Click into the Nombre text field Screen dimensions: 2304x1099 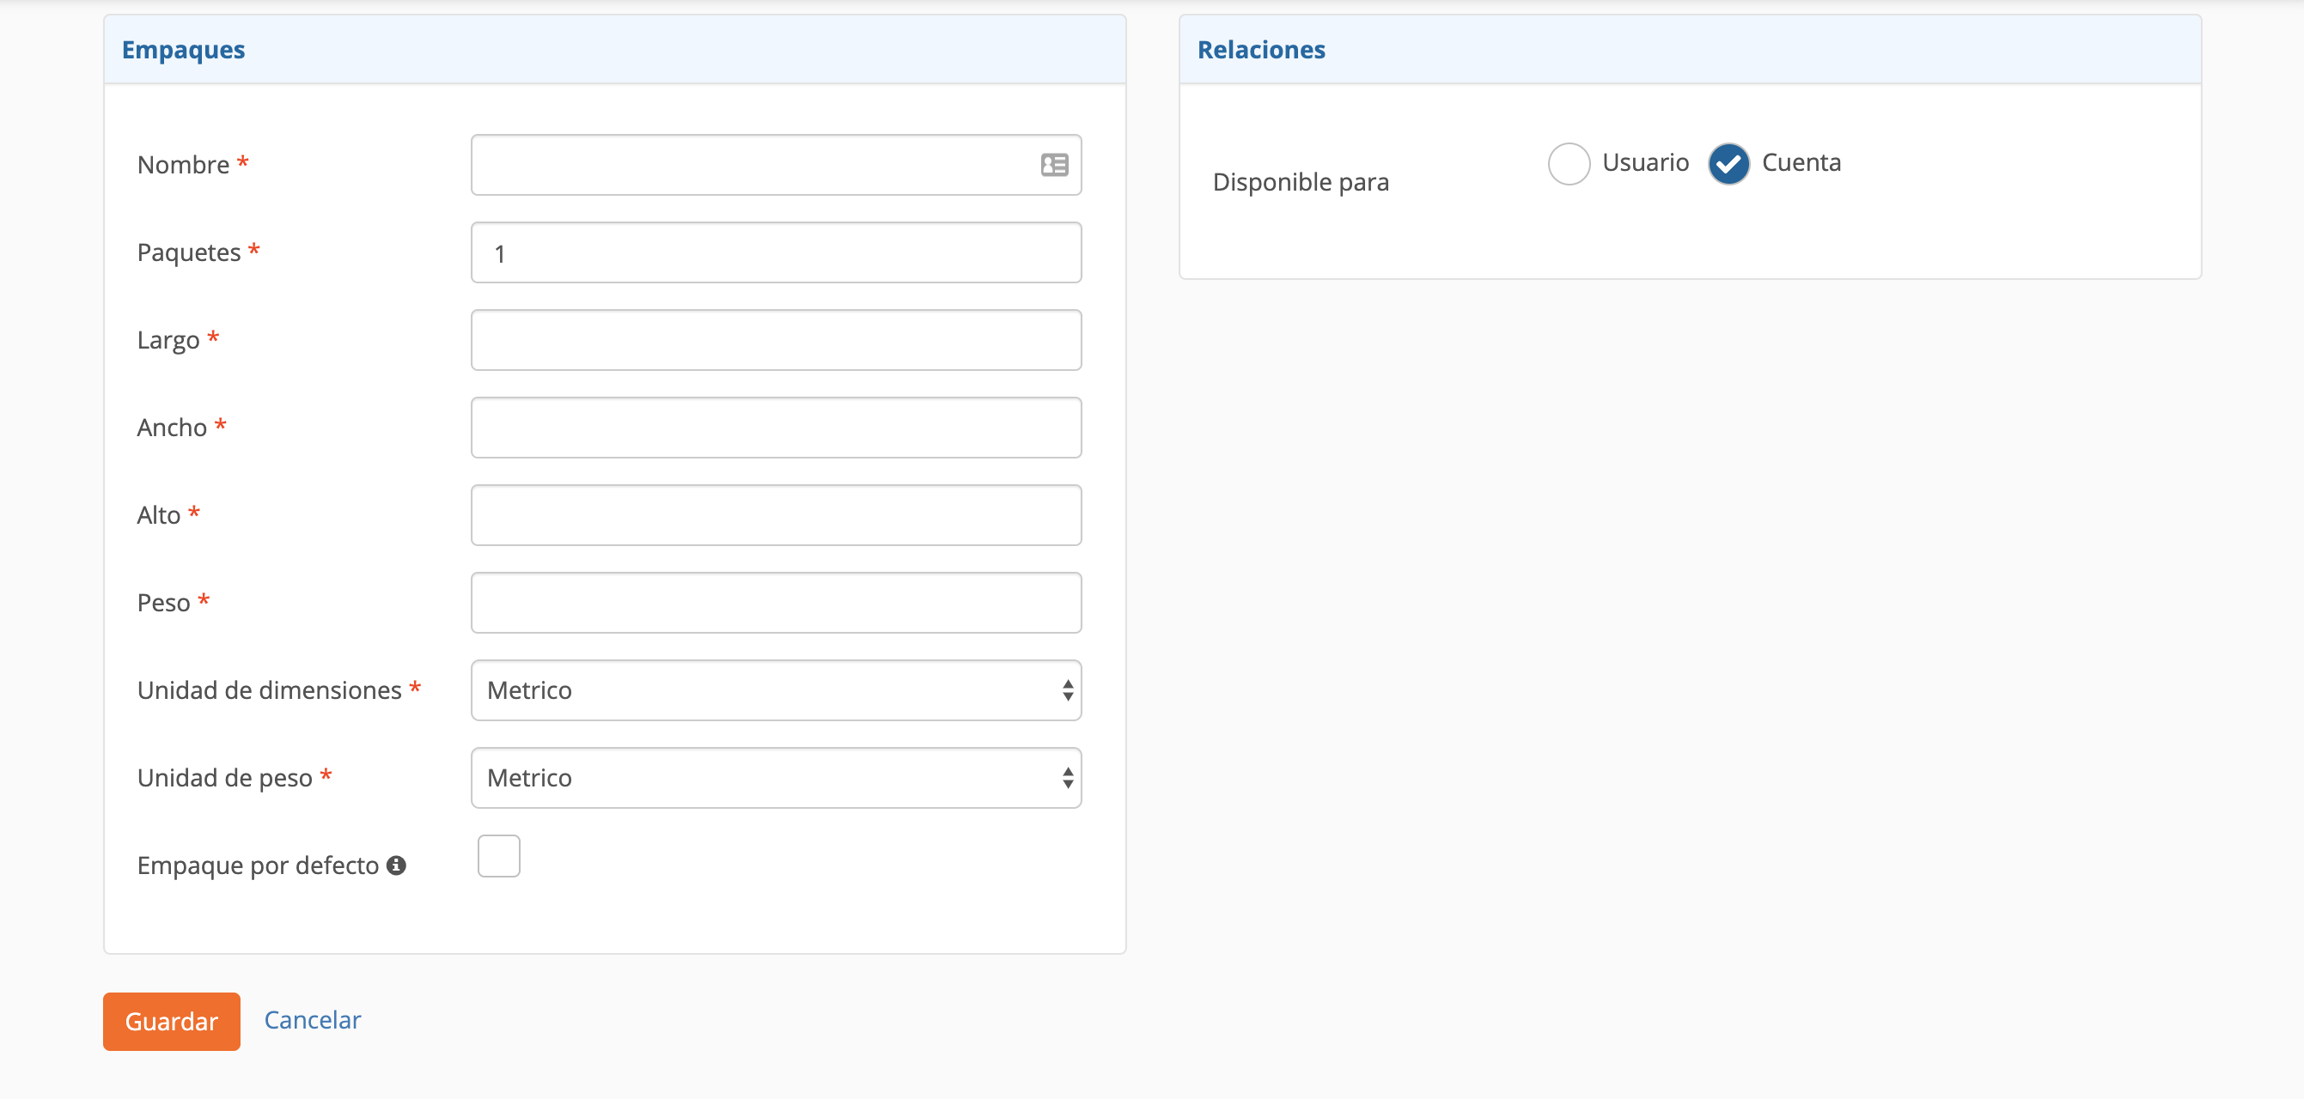tap(752, 165)
